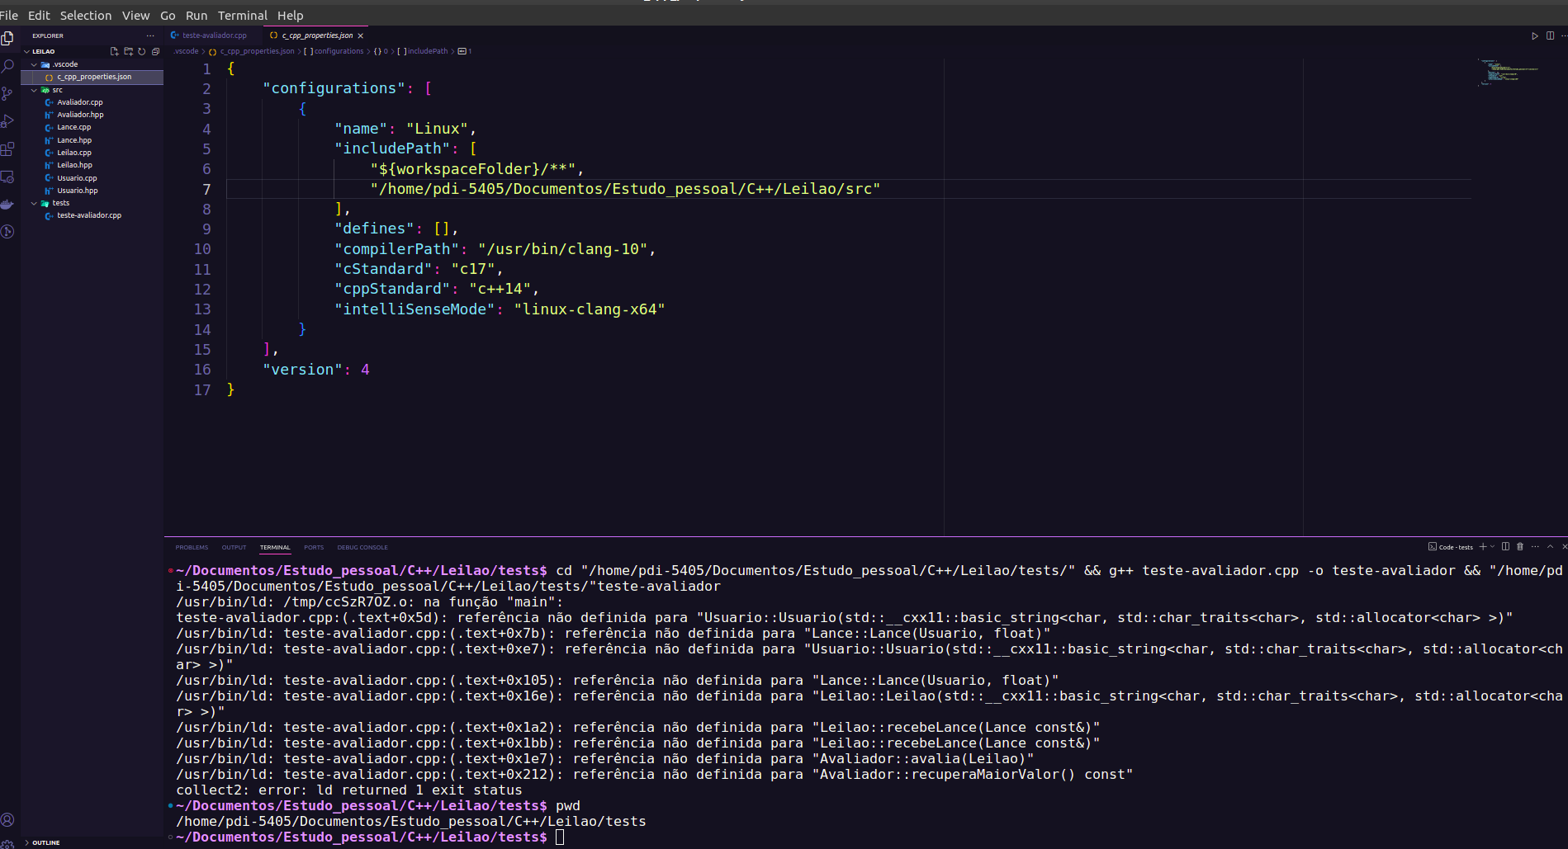Open the Docker view in activity bar

tap(7, 204)
